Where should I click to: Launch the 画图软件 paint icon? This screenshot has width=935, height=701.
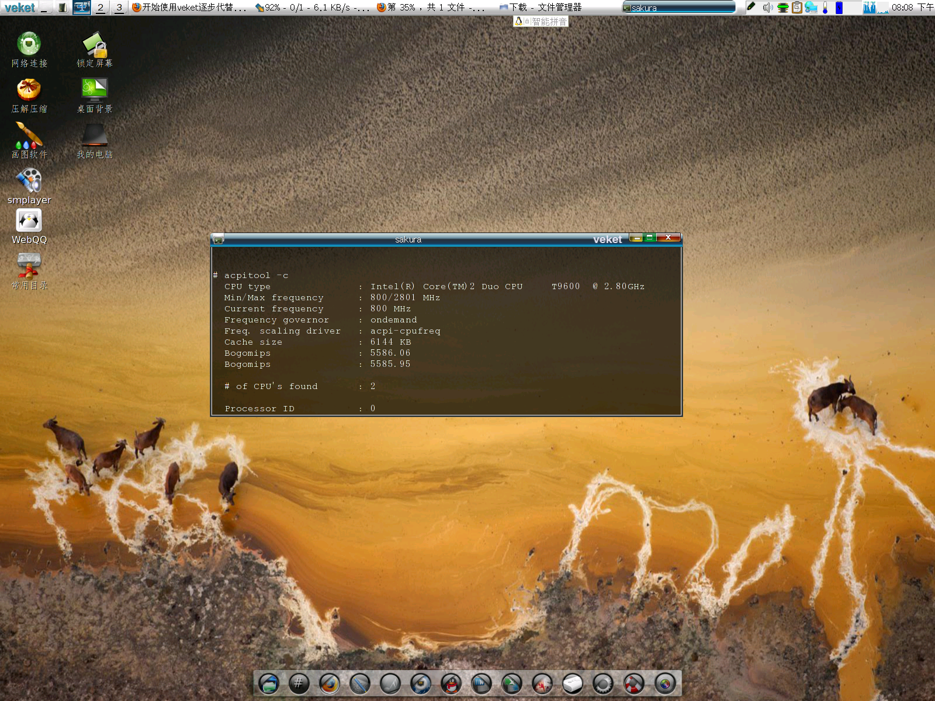[x=29, y=141]
